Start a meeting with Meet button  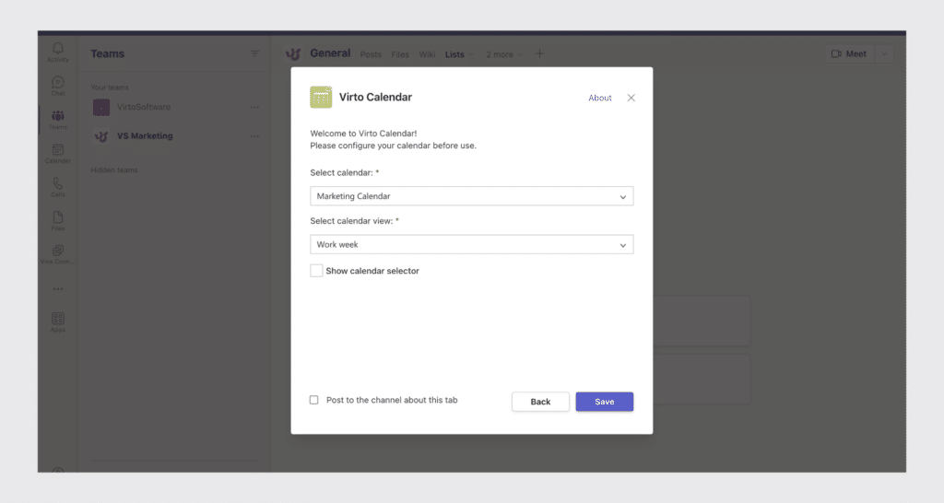tap(849, 53)
